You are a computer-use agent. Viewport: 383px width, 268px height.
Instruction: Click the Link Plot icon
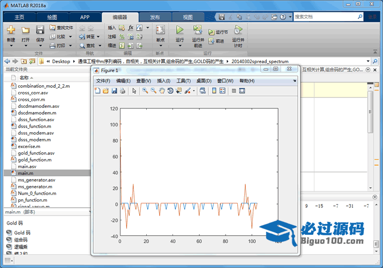(203, 91)
